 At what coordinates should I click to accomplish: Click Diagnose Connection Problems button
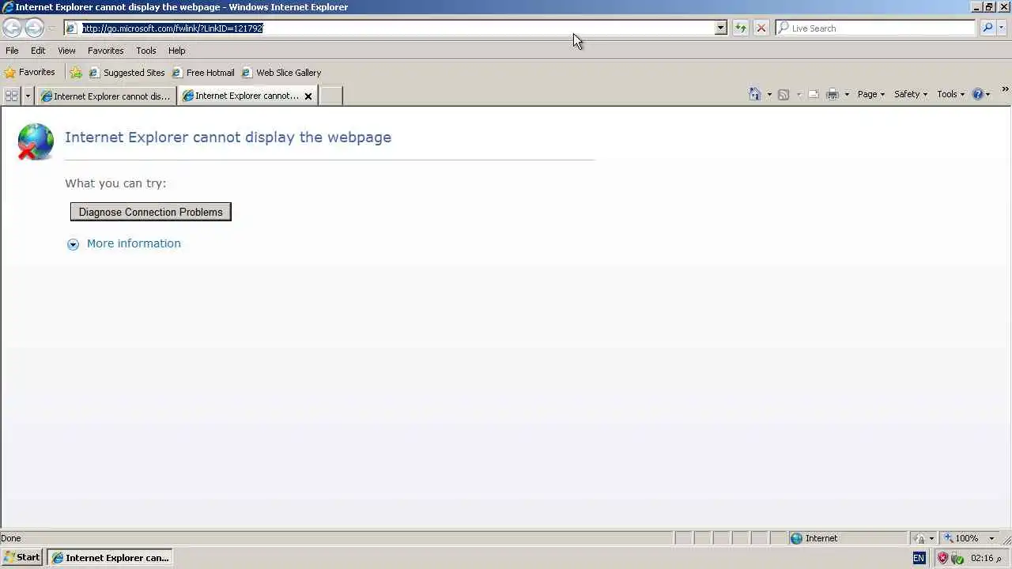151,212
